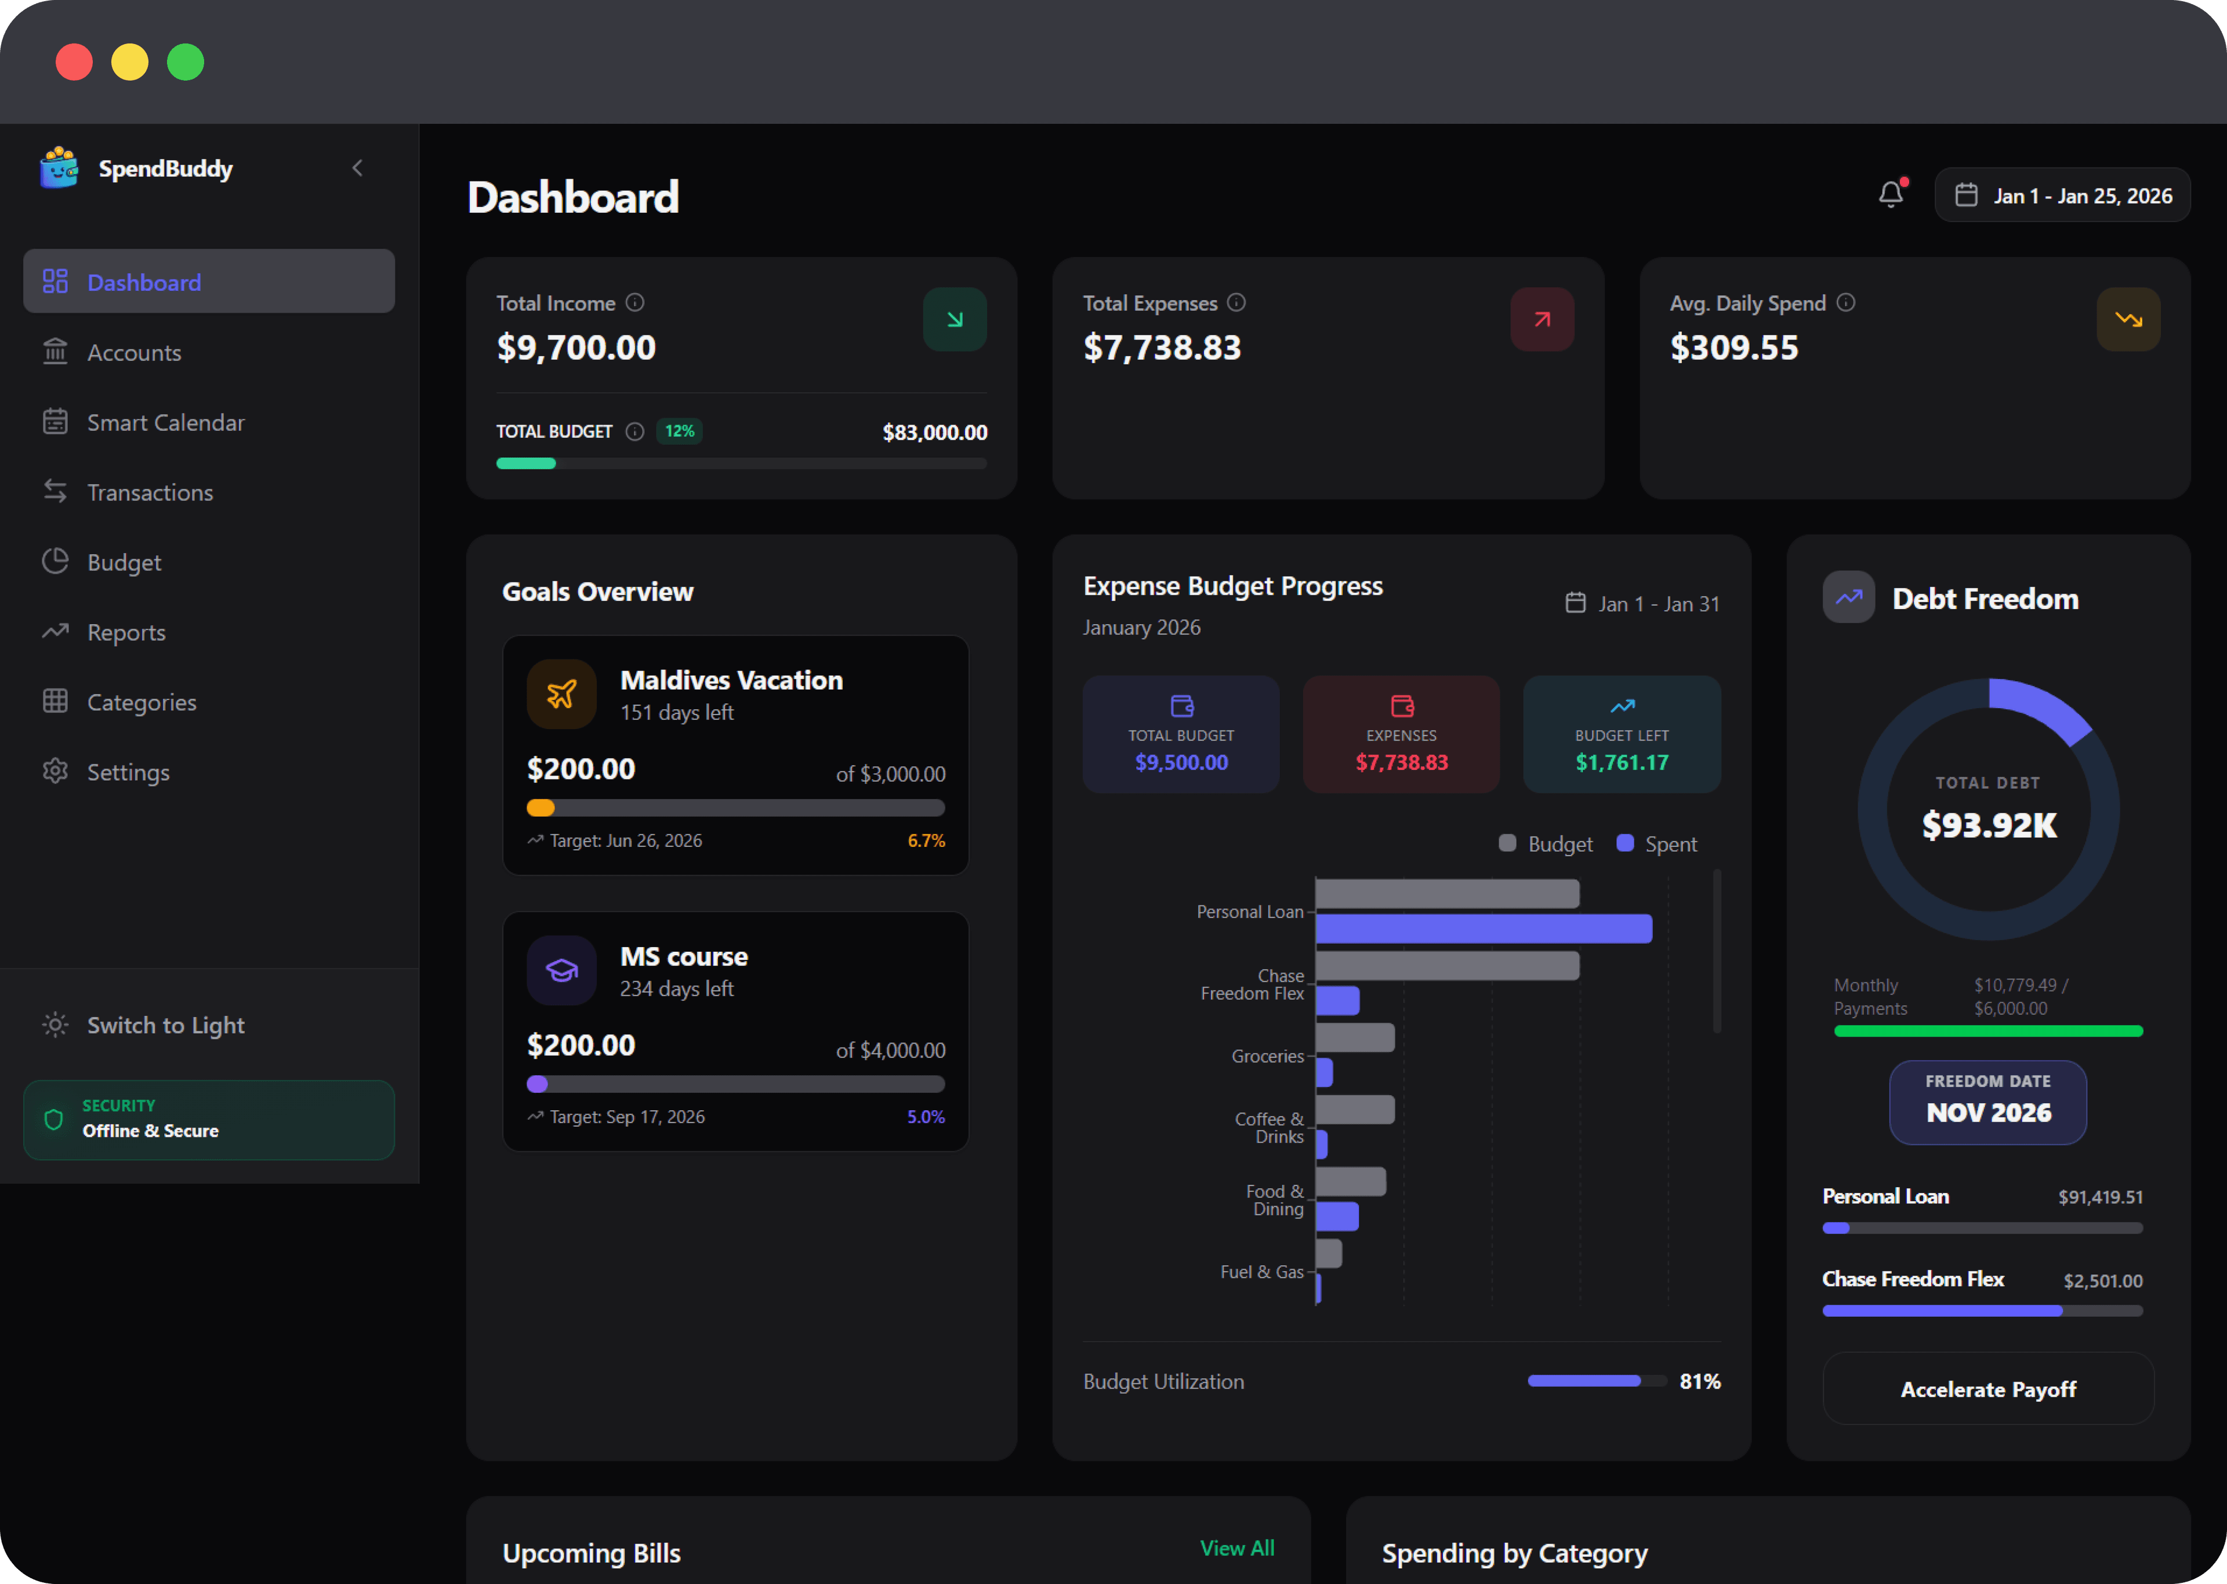Select the Categories grid icon
The image size is (2227, 1584).
[56, 701]
